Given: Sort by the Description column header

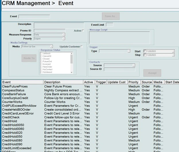Looking at the screenshot, I should click(63, 82).
